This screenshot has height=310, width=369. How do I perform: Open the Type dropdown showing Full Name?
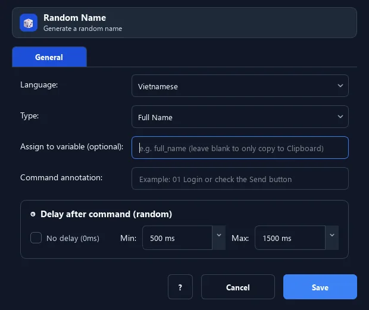(x=240, y=117)
